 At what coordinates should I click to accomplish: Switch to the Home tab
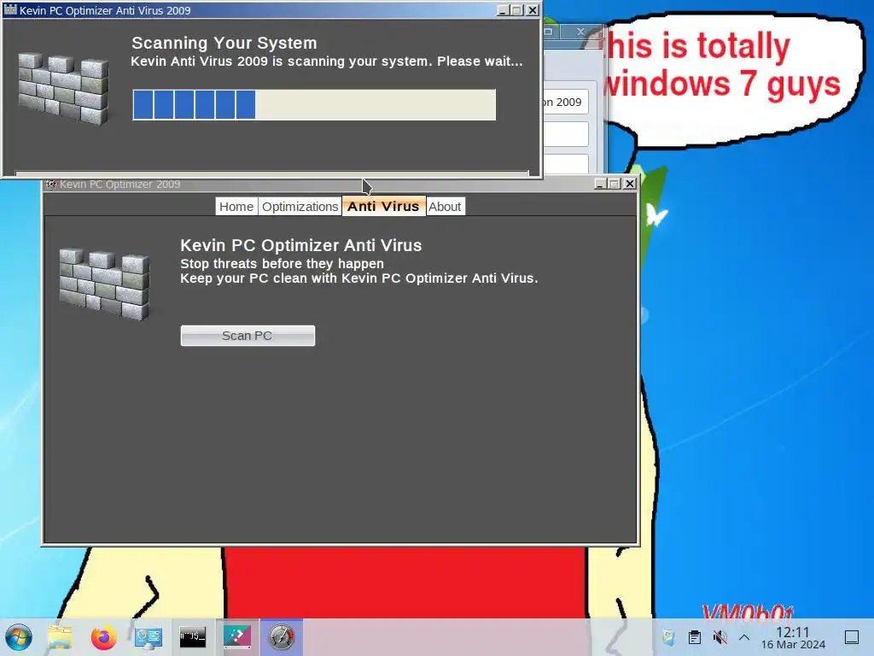(x=236, y=207)
